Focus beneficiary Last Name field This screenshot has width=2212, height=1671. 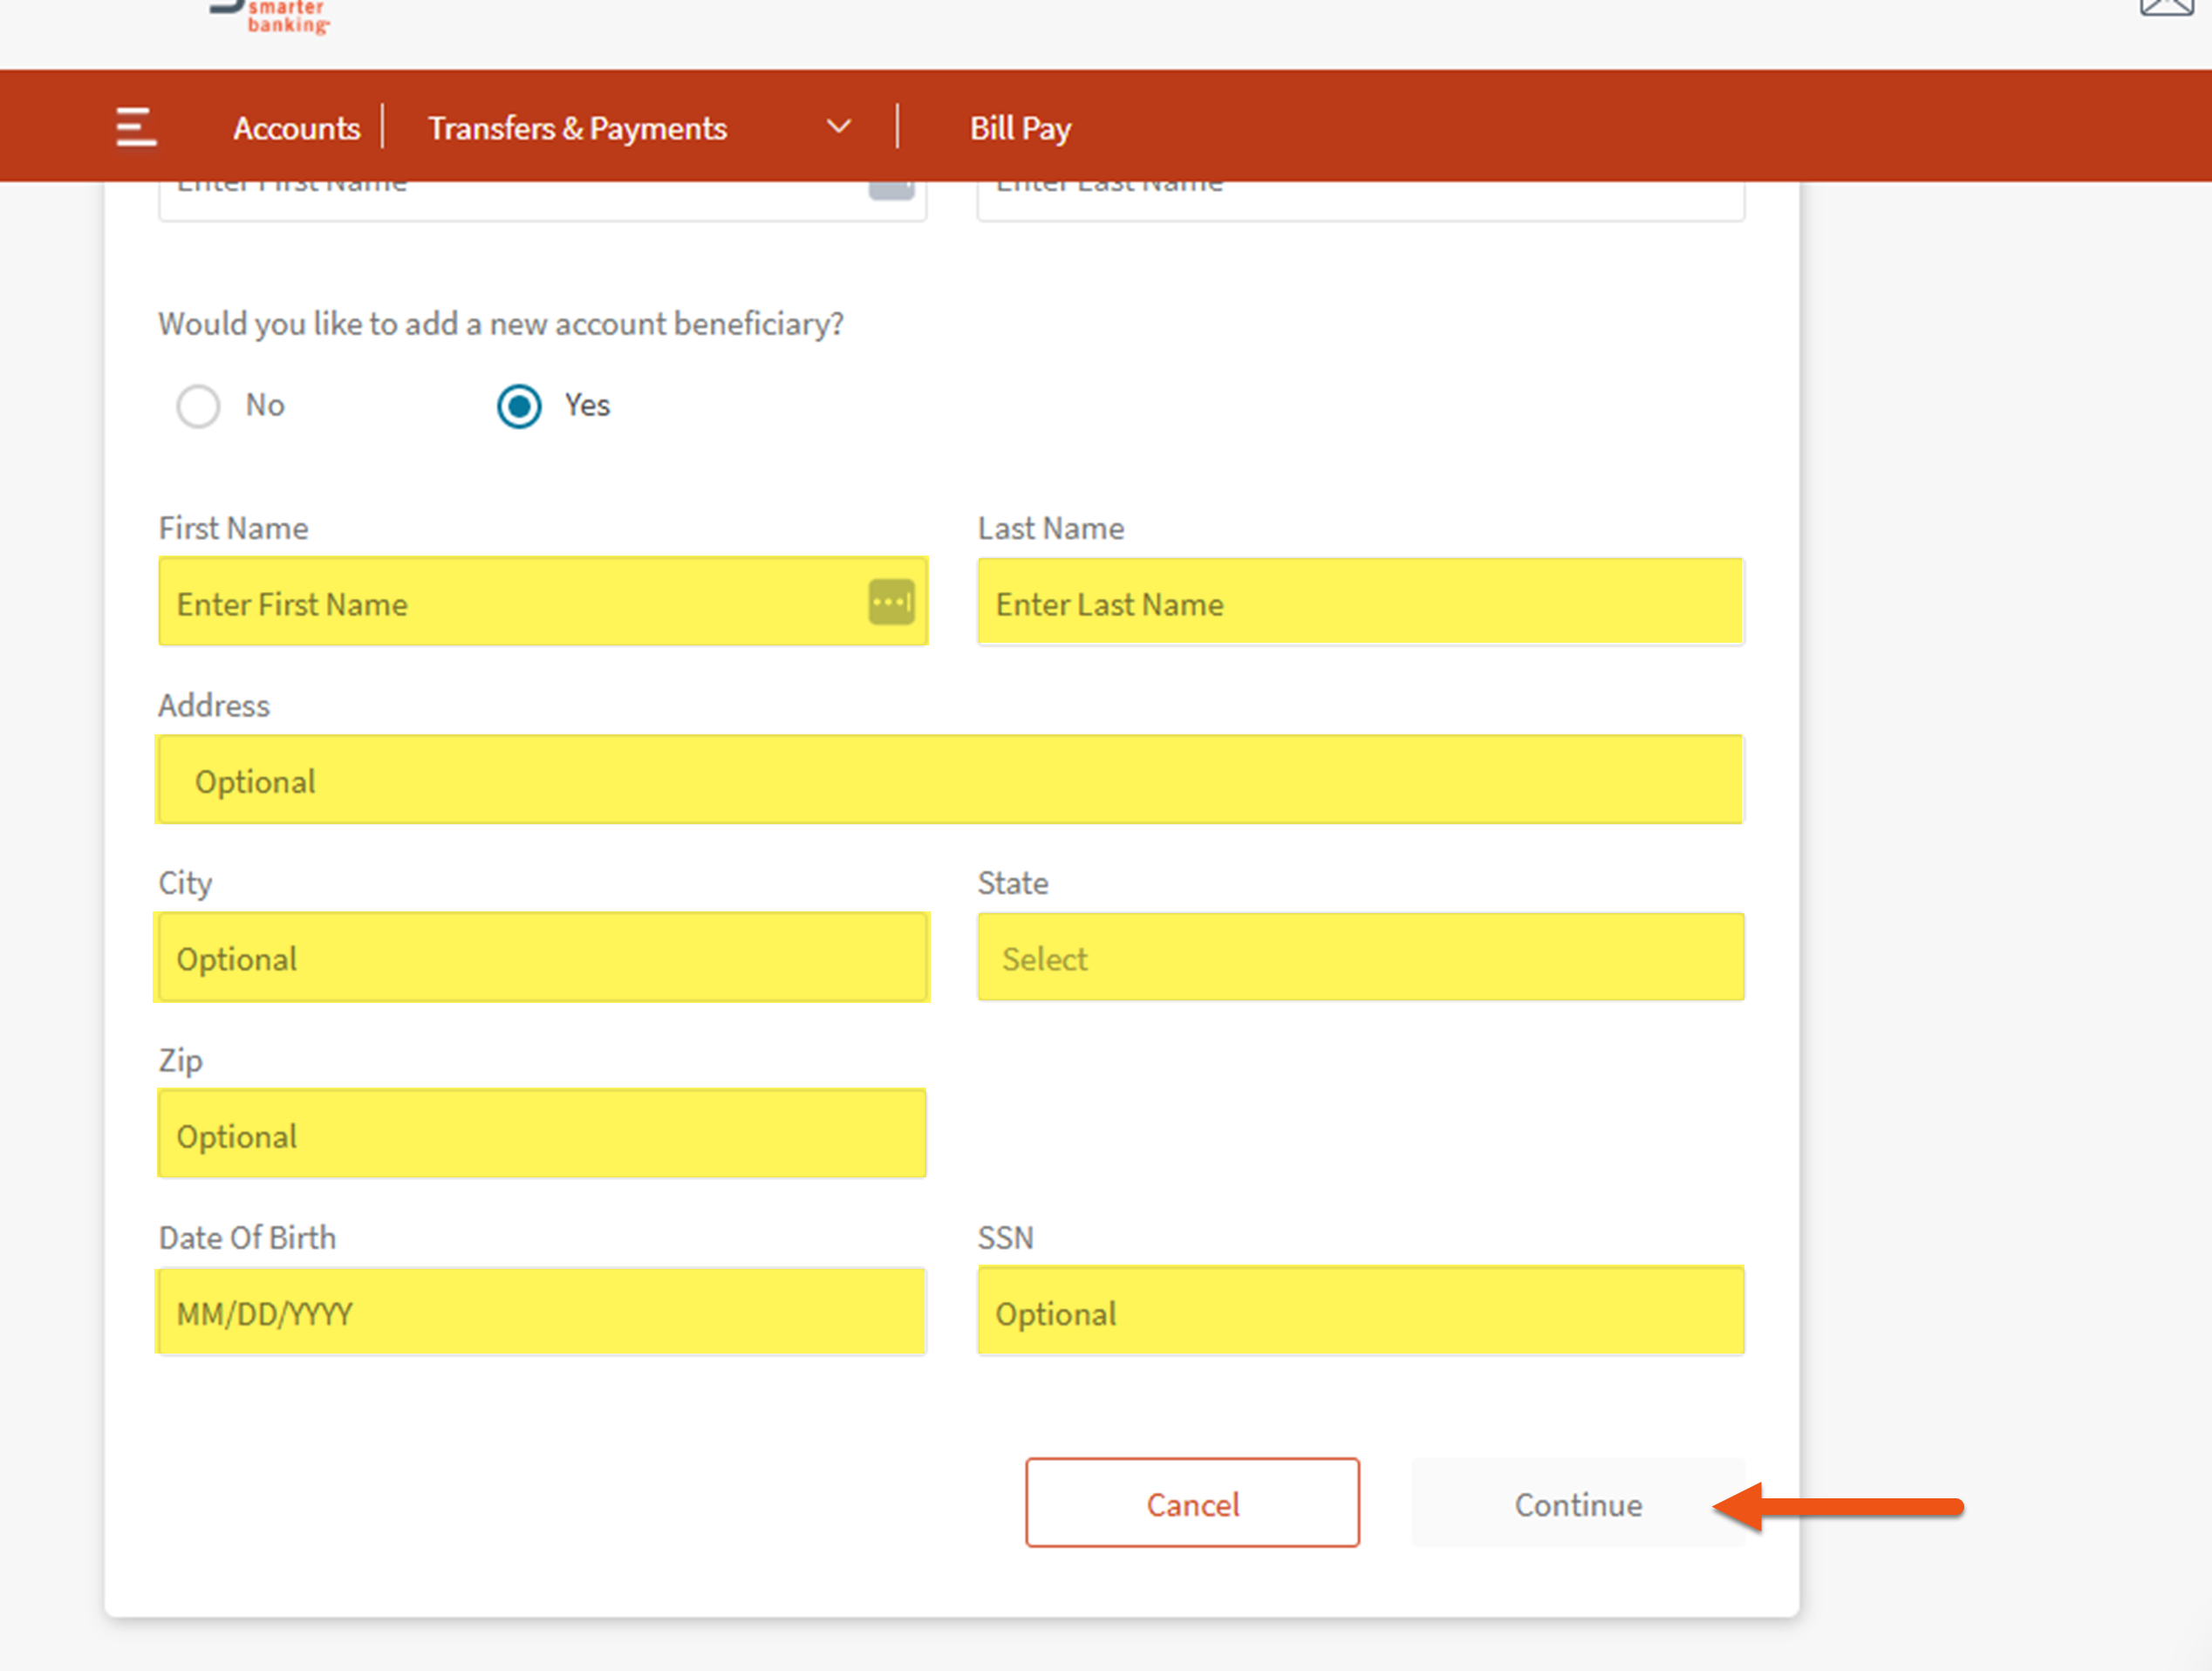[1360, 603]
